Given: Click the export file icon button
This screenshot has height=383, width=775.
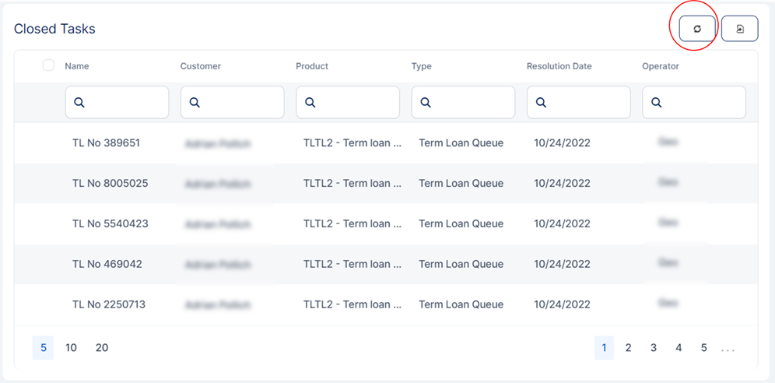Looking at the screenshot, I should pos(739,29).
